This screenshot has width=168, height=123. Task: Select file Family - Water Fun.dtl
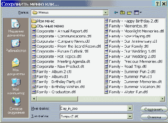(126, 92)
